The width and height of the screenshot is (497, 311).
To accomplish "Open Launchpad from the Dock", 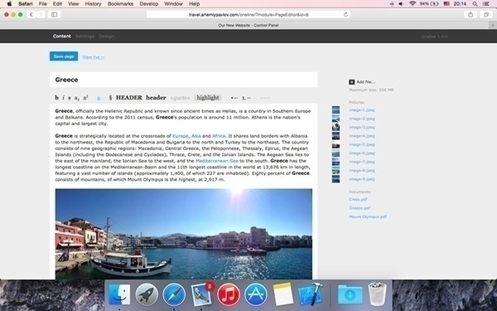I will (147, 294).
